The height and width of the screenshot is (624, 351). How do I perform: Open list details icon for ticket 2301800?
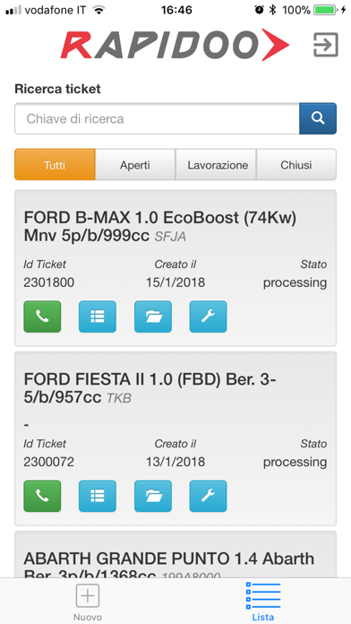pyautogui.click(x=98, y=316)
